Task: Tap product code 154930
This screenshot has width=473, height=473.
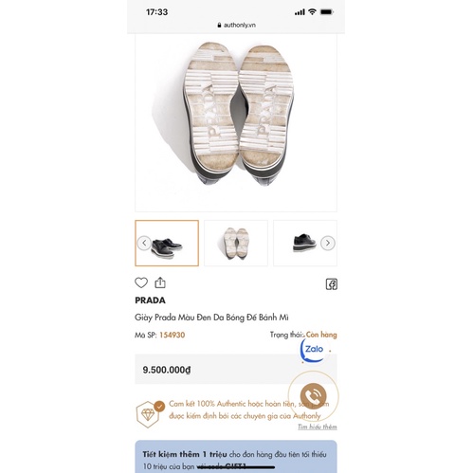Action: tap(173, 335)
